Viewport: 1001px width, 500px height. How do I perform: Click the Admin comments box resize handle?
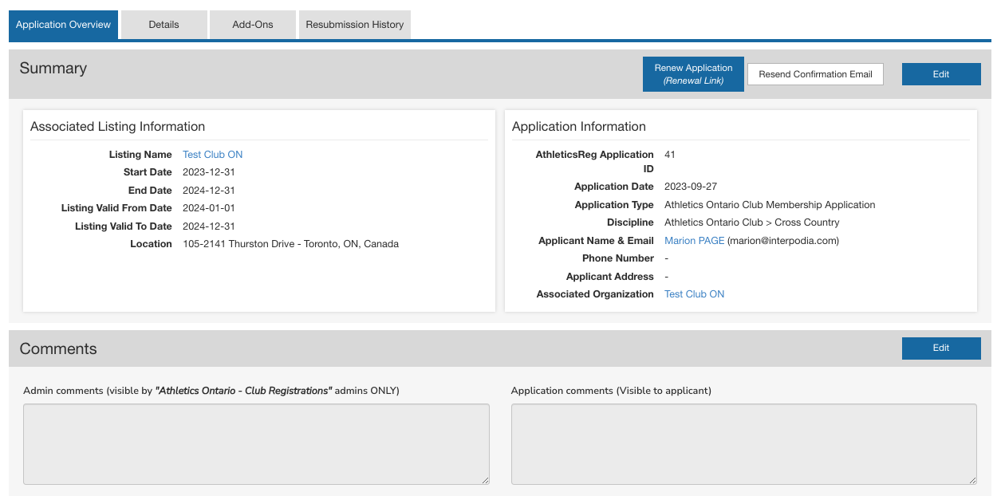click(485, 480)
